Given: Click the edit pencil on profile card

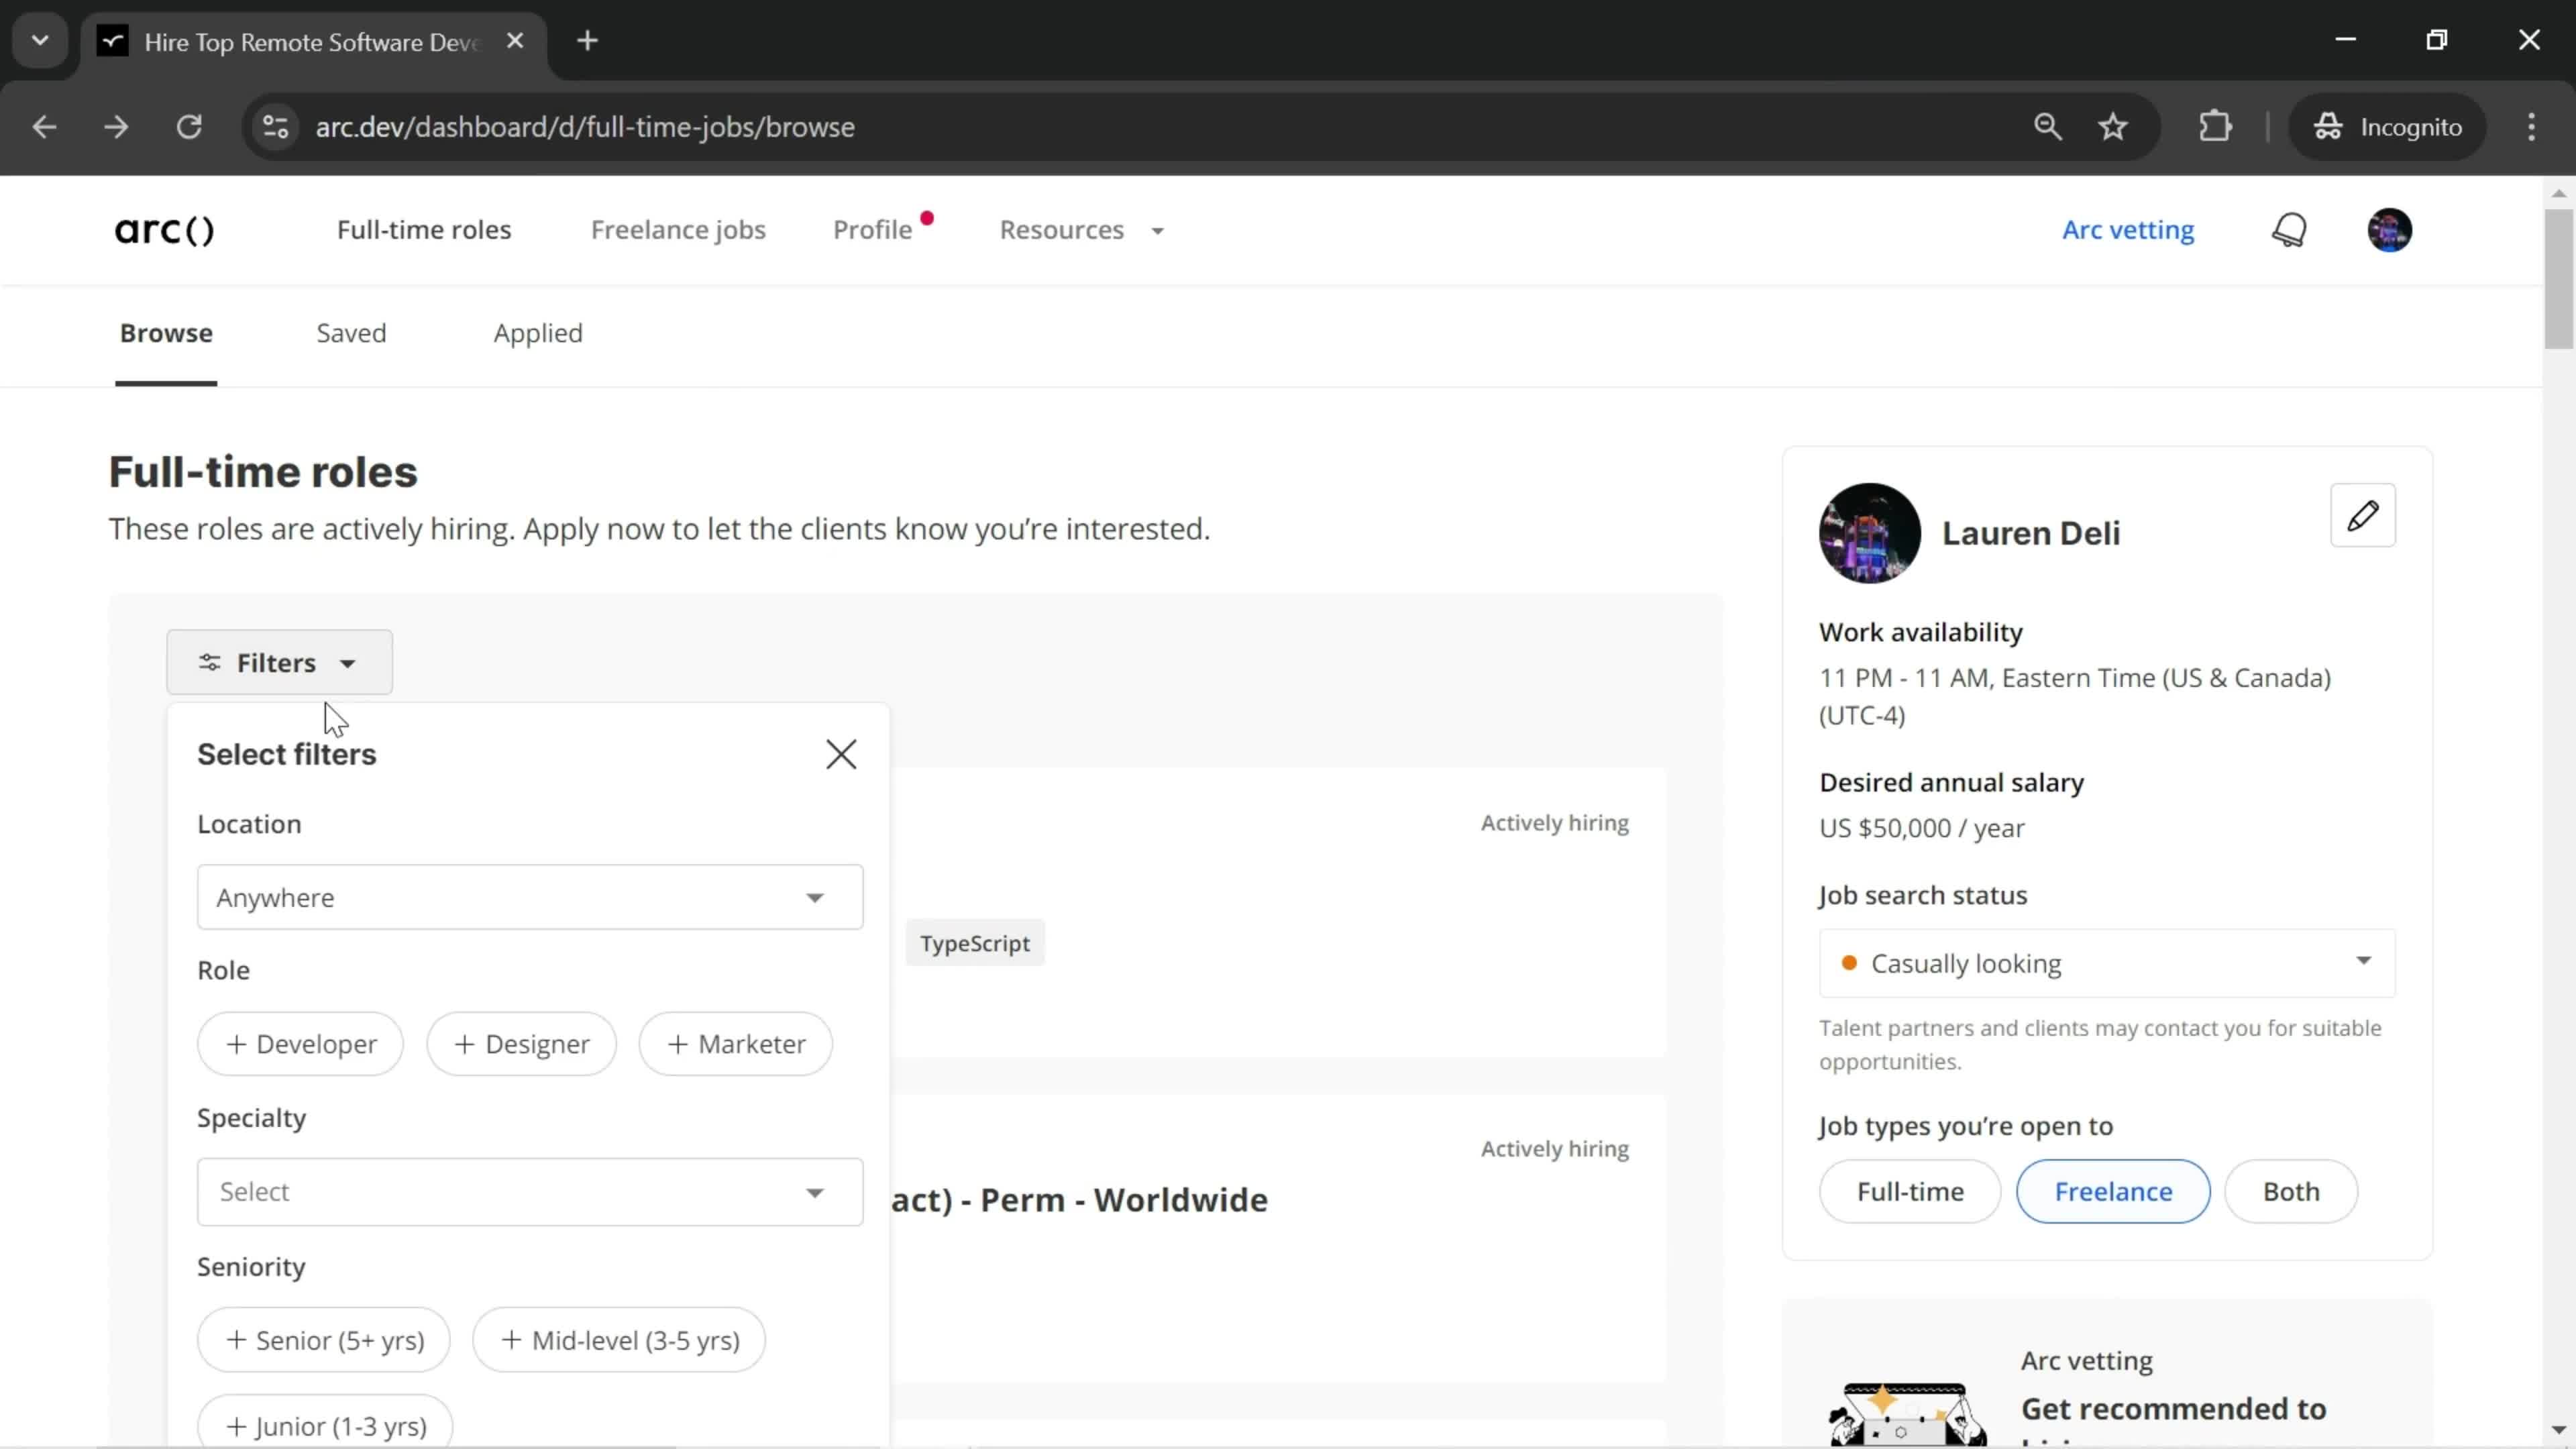Looking at the screenshot, I should (2362, 515).
